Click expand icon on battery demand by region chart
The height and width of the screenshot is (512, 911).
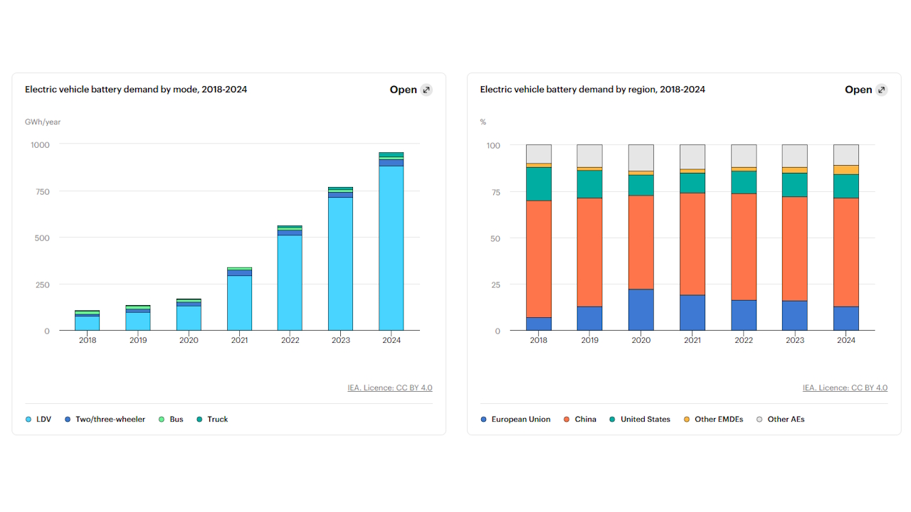[881, 90]
